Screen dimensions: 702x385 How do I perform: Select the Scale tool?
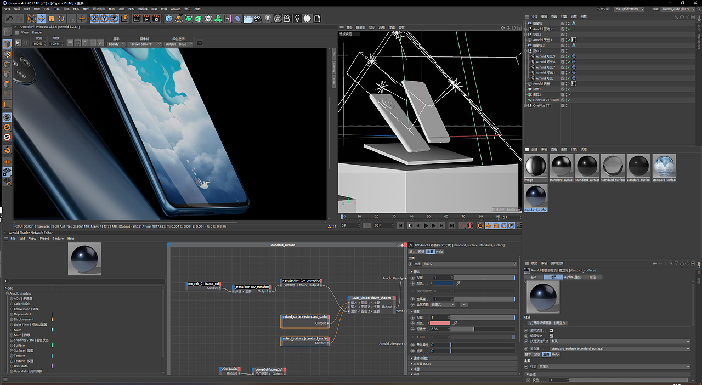click(51, 19)
